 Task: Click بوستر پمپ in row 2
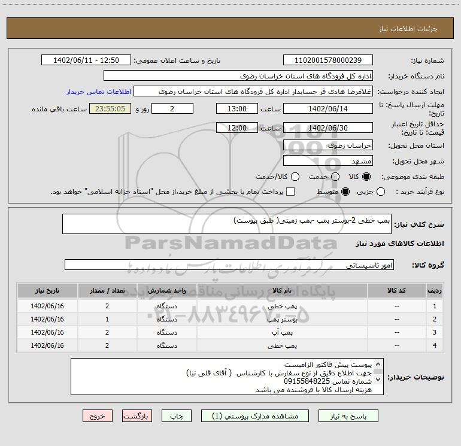(x=282, y=319)
